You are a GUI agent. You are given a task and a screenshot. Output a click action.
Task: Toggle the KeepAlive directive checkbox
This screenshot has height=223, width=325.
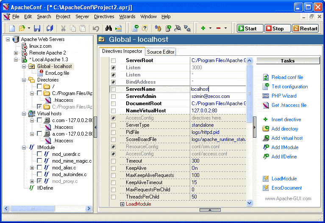coord(113,168)
